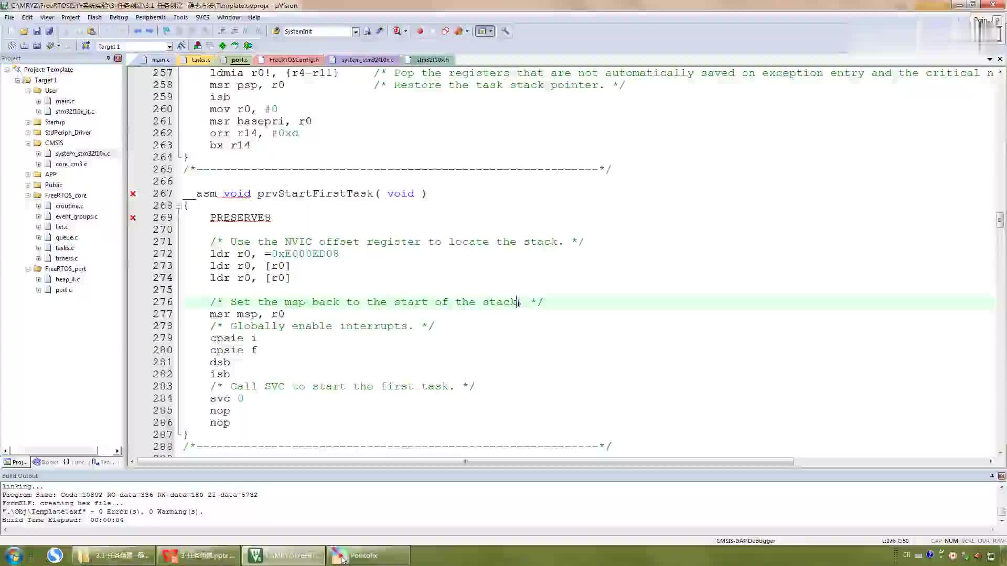Open the window layout dropdown arrow
1007x566 pixels.
tap(491, 31)
